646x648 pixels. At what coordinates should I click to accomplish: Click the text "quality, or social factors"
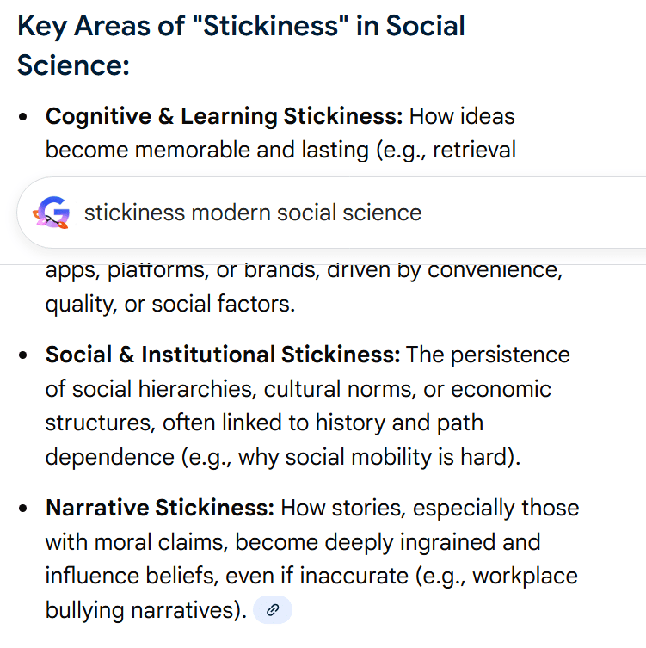pyautogui.click(x=169, y=303)
